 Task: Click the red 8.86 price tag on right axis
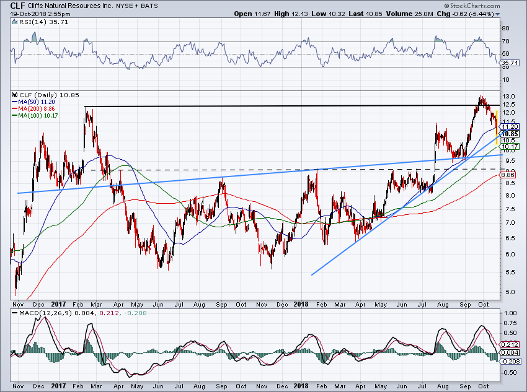508,175
